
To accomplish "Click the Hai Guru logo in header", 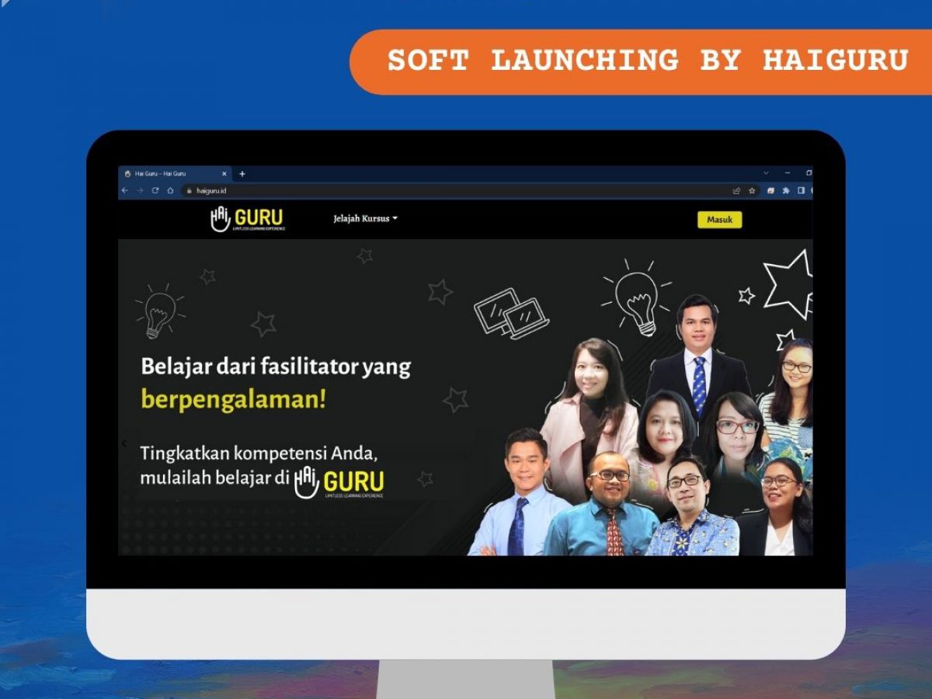I will 248,220.
